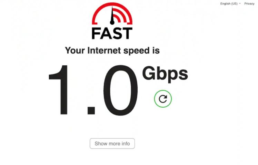Click the large digit 1 of the speed
The width and height of the screenshot is (258, 165).
point(58,90)
